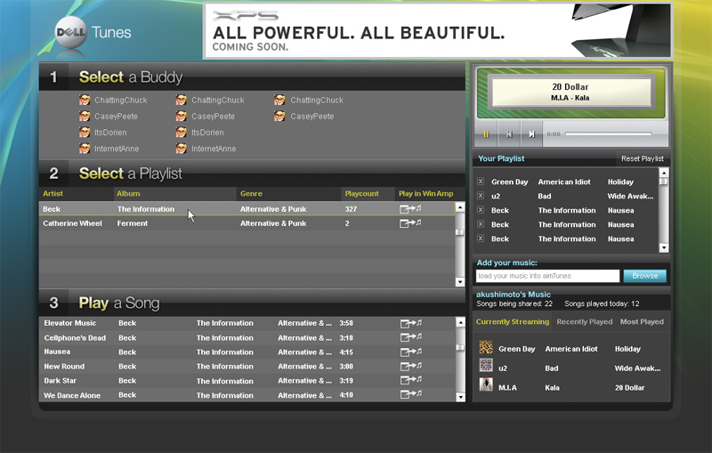Screen dimensions: 712x453
Task: Select first-column buddy InternetAnne
Action: tap(109, 149)
